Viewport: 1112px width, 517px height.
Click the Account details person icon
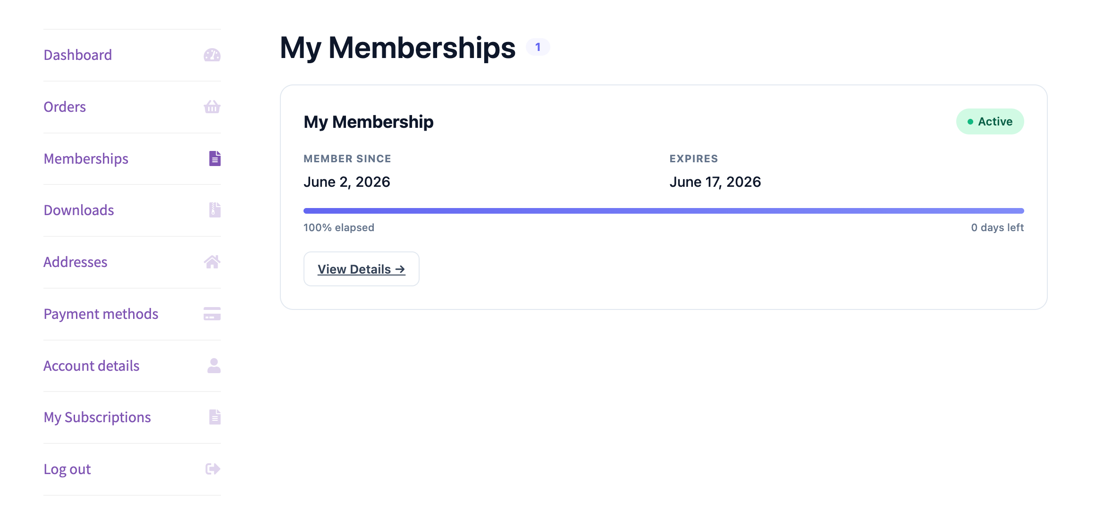tap(214, 366)
